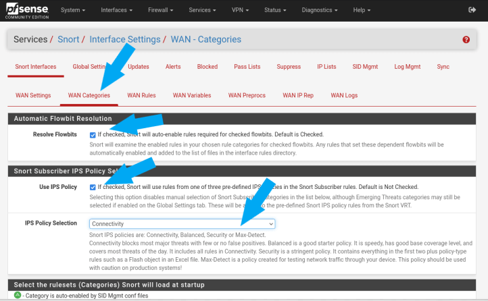This screenshot has height=301, width=488.
Task: Click the pfSense Community Edition logo
Action: [27, 11]
